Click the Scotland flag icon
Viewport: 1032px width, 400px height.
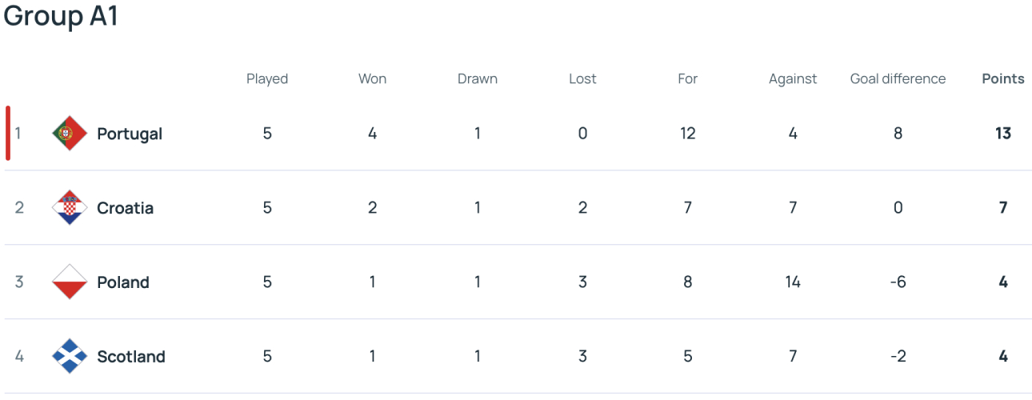click(70, 357)
